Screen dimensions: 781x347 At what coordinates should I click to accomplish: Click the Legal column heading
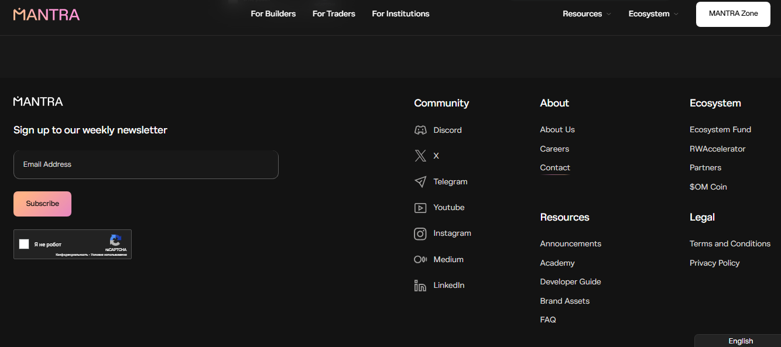coord(702,217)
